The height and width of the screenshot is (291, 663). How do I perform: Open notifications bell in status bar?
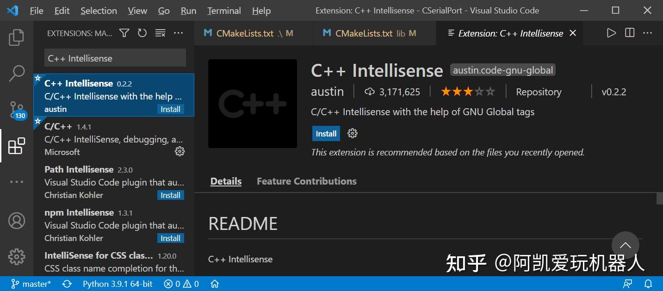[648, 284]
